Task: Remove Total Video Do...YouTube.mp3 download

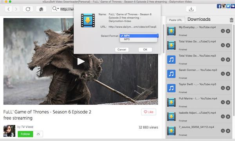Action: tap(228, 59)
